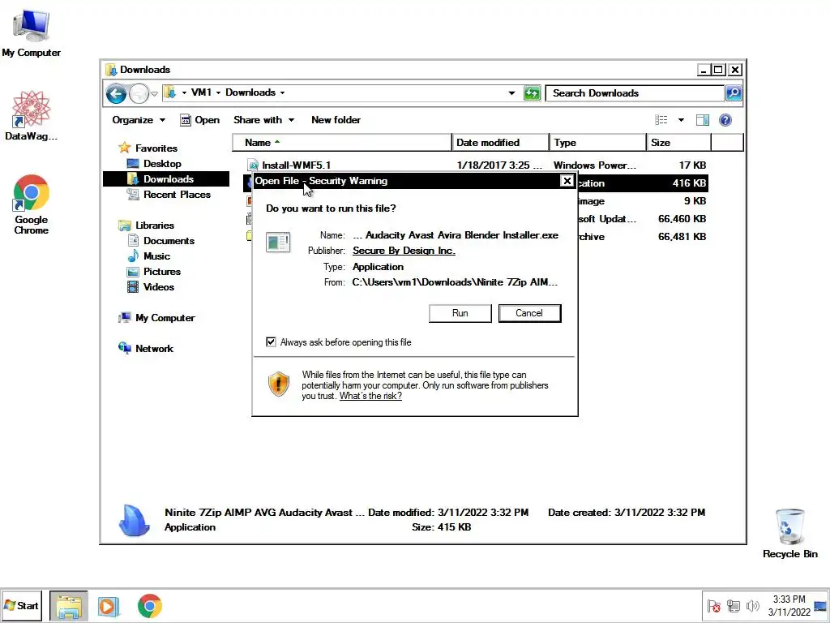The height and width of the screenshot is (623, 830).
Task: Click the application file icon in dialog
Action: click(278, 243)
